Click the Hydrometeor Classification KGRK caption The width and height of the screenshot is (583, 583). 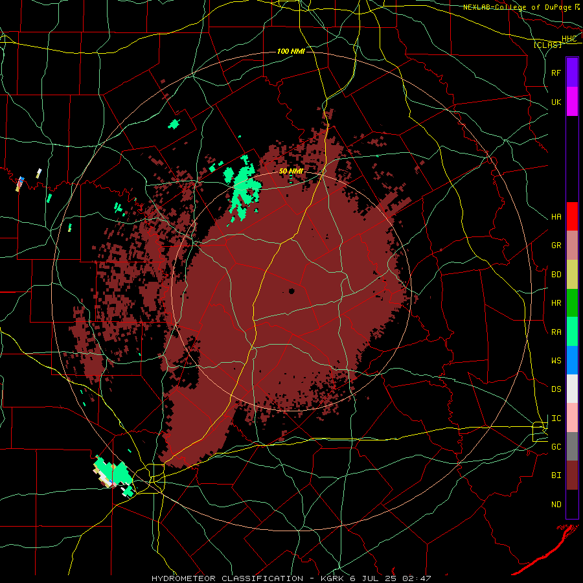(x=291, y=578)
